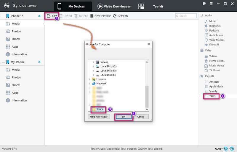Click Make New Folder button
The image size is (237, 152).
[99, 117]
